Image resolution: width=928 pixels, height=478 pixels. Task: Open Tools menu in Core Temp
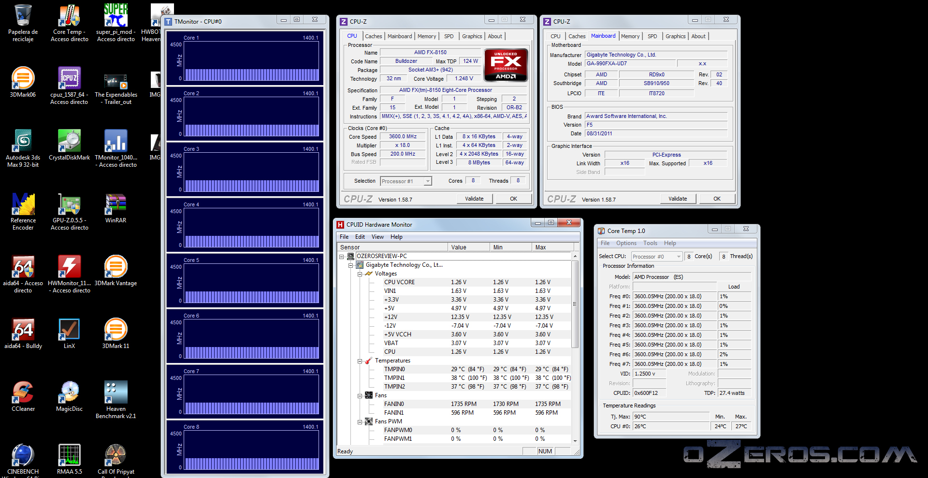pyautogui.click(x=650, y=243)
